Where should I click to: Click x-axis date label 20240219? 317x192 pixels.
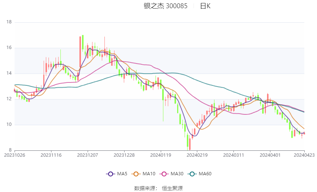pos(197,155)
